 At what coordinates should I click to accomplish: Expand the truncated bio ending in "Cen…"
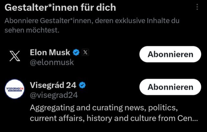pos(191,118)
